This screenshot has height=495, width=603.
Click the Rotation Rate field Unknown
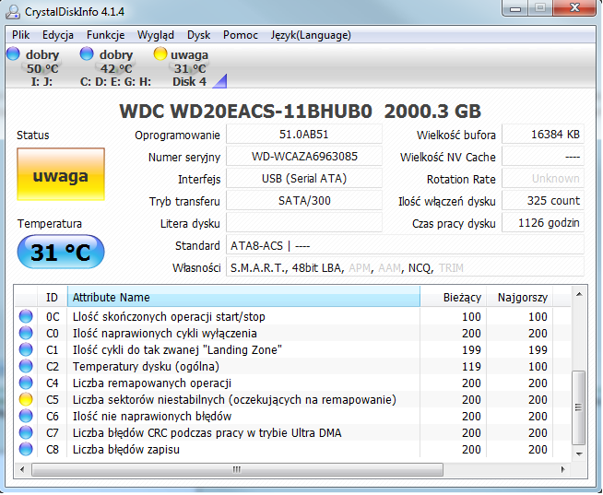pyautogui.click(x=543, y=179)
